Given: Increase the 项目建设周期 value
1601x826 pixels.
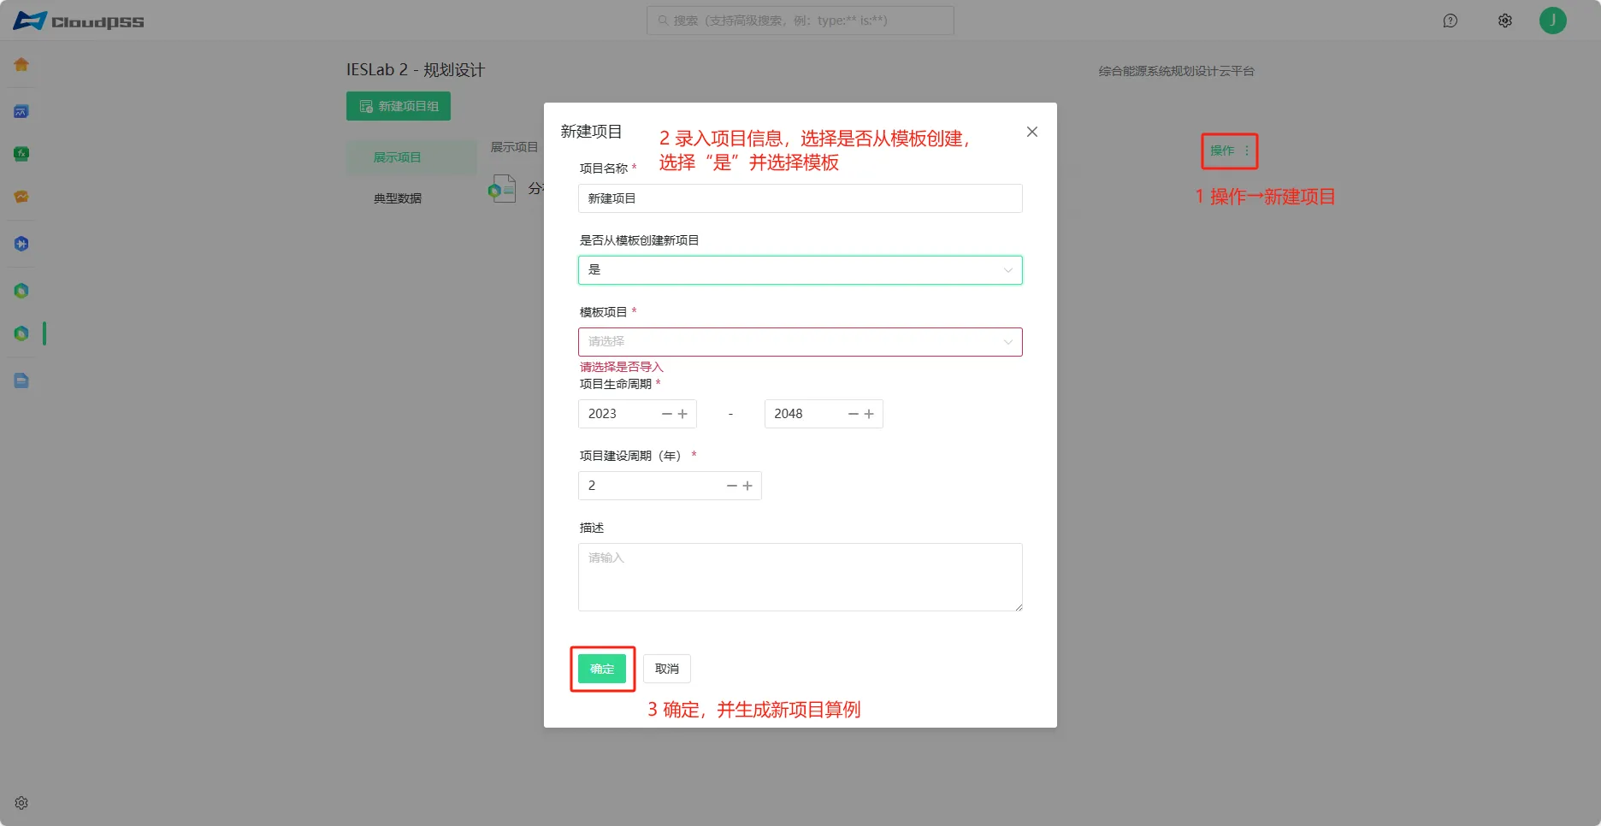Looking at the screenshot, I should [747, 486].
